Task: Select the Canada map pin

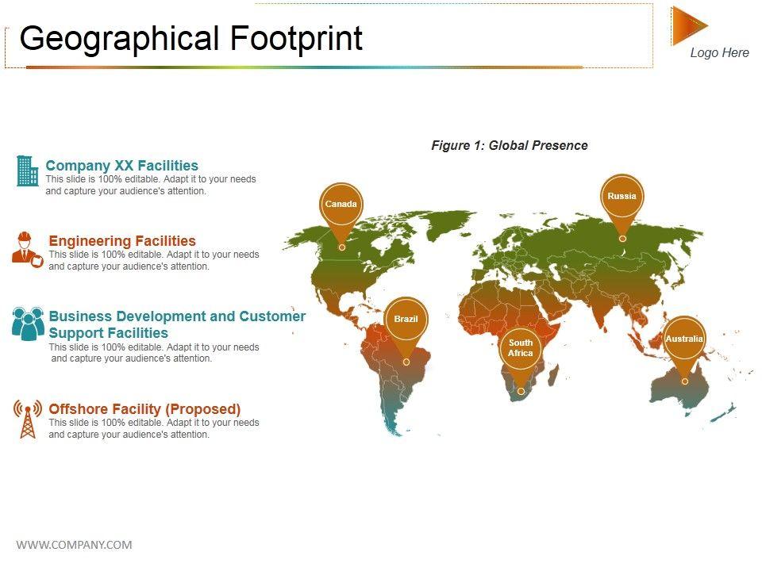Action: tap(341, 217)
